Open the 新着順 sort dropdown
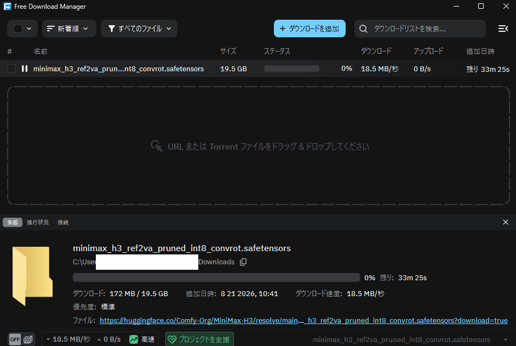Viewport: 516px width, 346px height. (69, 29)
